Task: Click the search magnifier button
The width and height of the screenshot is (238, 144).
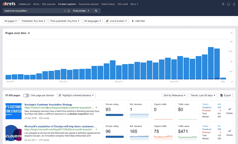Action: coord(96,11)
